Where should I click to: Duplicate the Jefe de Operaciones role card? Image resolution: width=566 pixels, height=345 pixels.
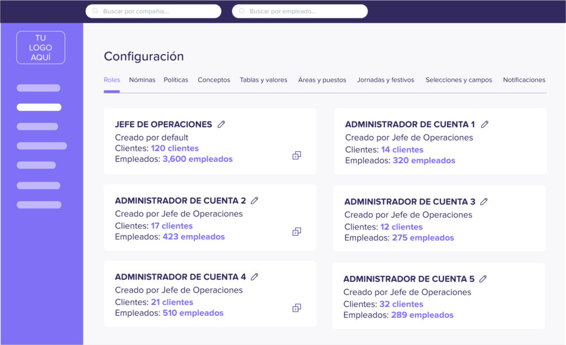click(x=296, y=155)
